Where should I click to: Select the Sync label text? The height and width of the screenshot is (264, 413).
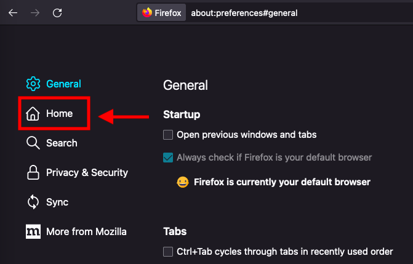tap(57, 202)
